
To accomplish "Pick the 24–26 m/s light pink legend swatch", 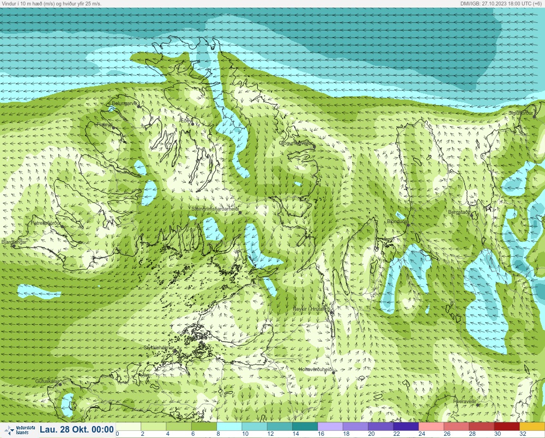I will pyautogui.click(x=431, y=427).
